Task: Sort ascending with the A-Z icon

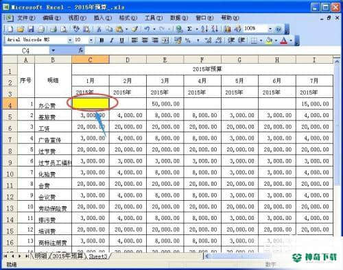Action: pos(204,29)
